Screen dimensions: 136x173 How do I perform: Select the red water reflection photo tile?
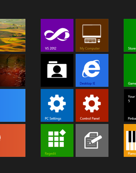click(x=13, y=70)
